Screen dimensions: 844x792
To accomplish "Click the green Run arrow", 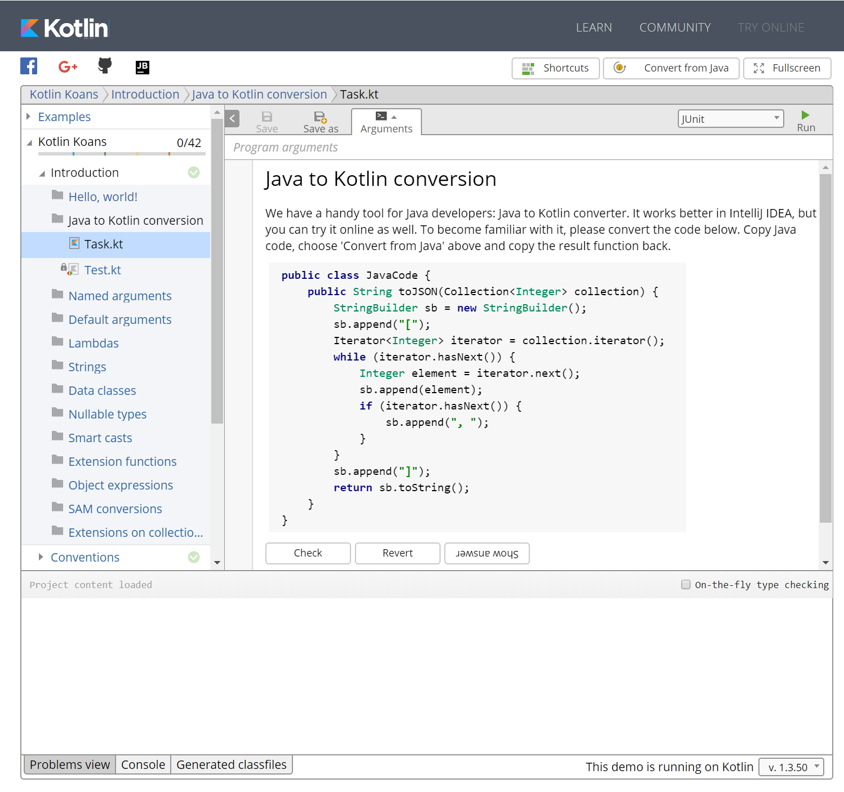I will click(x=805, y=115).
